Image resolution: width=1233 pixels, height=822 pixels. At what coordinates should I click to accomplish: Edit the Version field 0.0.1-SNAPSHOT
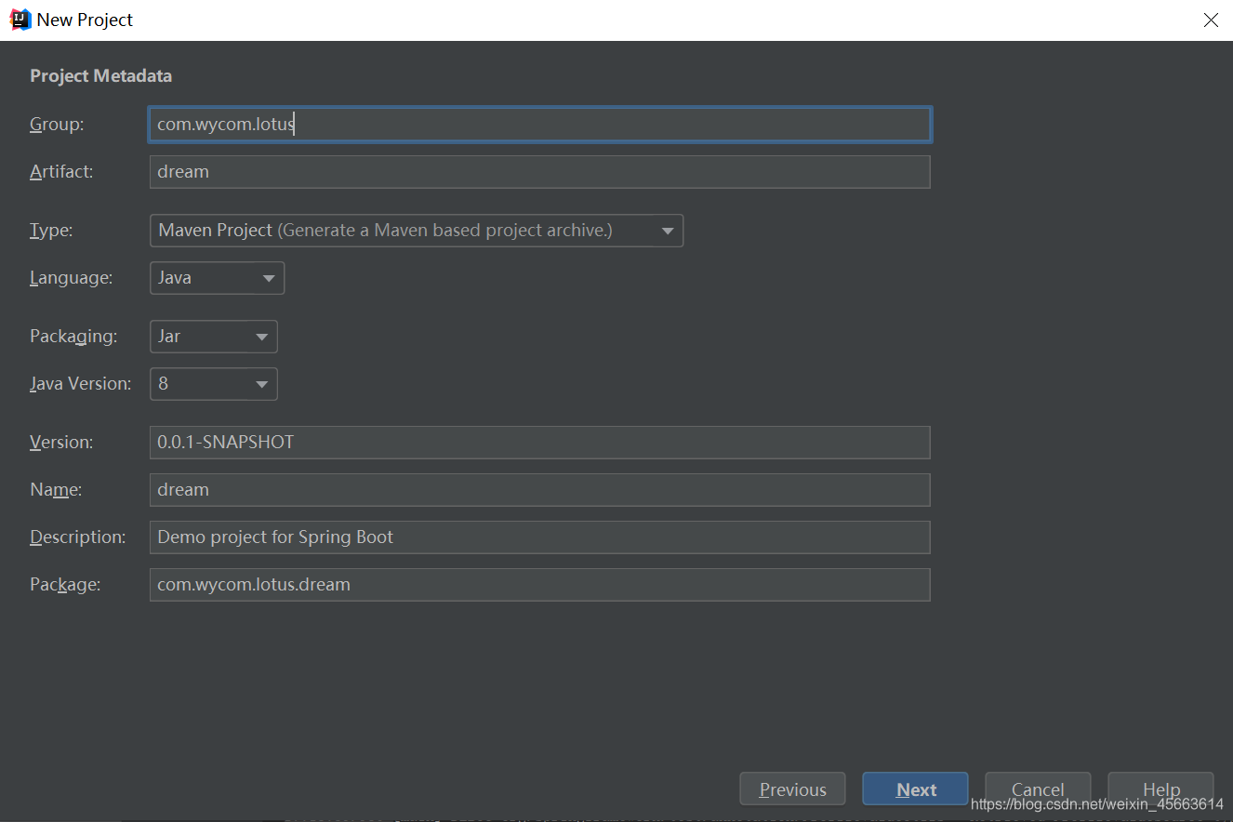click(x=539, y=443)
